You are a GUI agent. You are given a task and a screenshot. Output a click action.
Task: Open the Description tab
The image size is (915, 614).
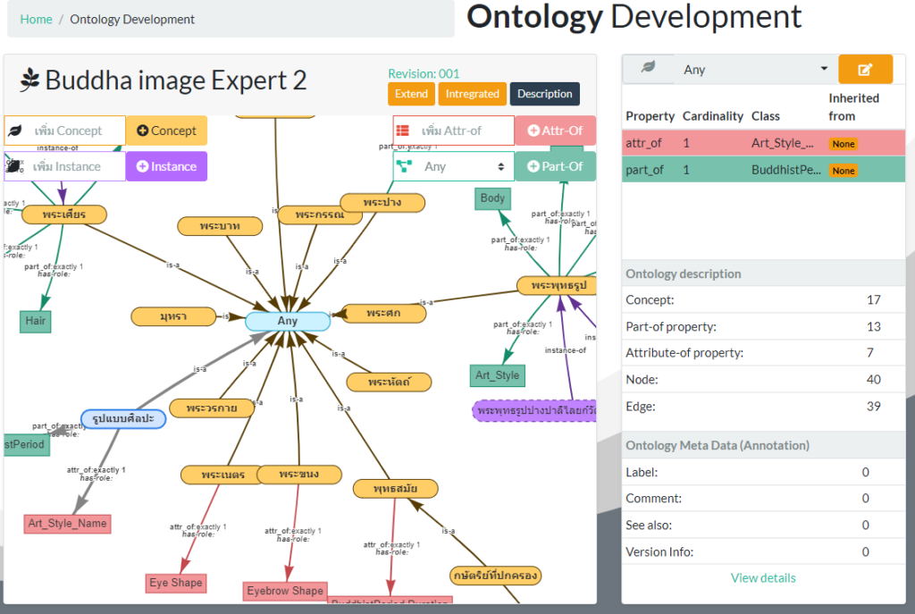pyautogui.click(x=544, y=94)
